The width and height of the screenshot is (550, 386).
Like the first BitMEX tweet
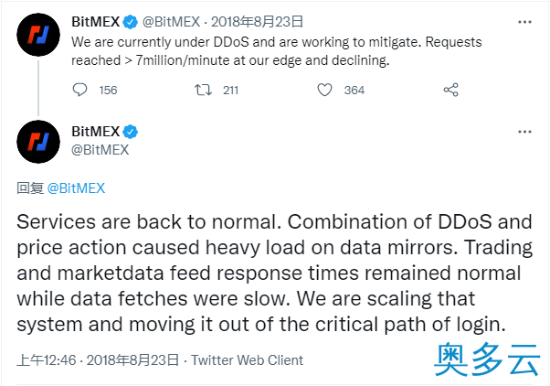click(x=324, y=90)
